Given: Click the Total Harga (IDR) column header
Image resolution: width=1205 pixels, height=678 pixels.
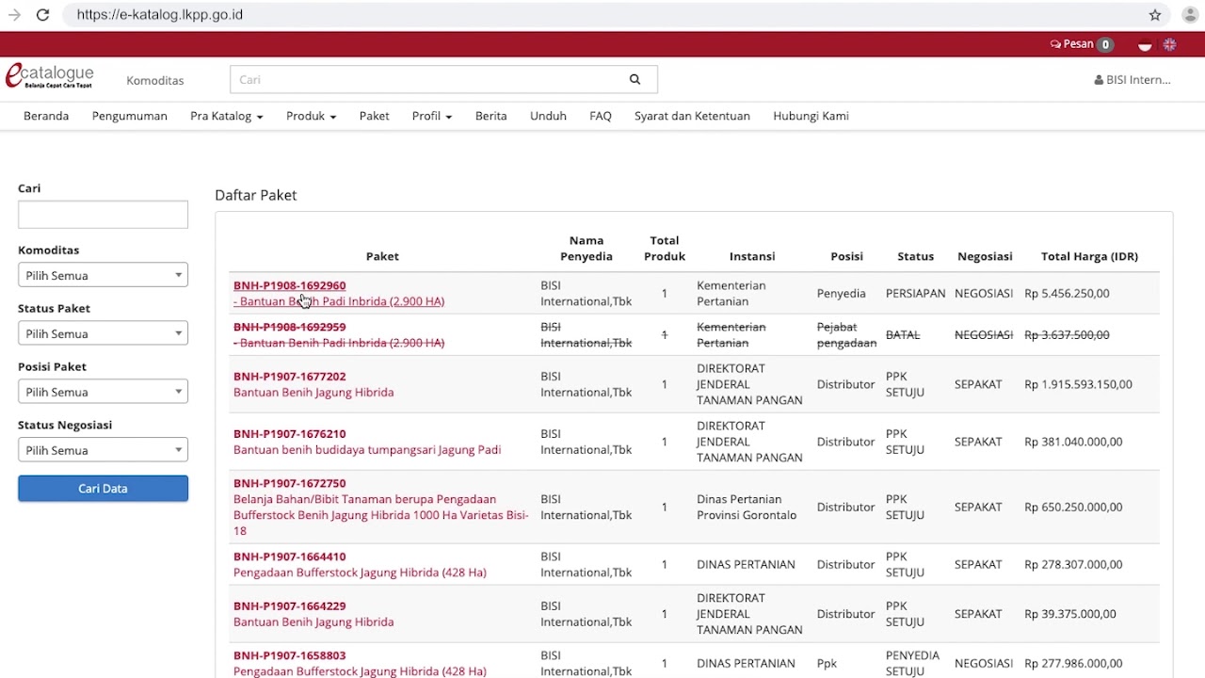Looking at the screenshot, I should (x=1089, y=256).
